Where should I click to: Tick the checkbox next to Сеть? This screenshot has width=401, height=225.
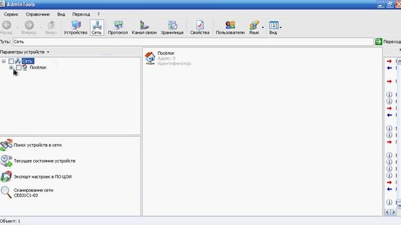(x=11, y=61)
